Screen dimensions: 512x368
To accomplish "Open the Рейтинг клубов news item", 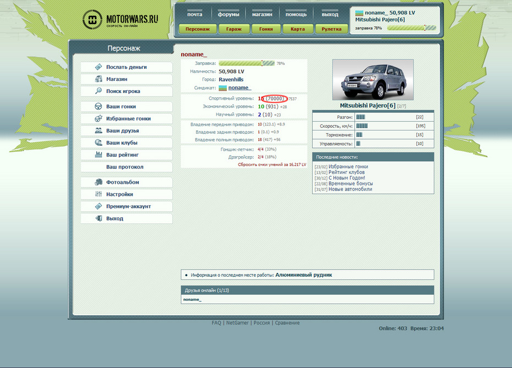I will coord(346,172).
